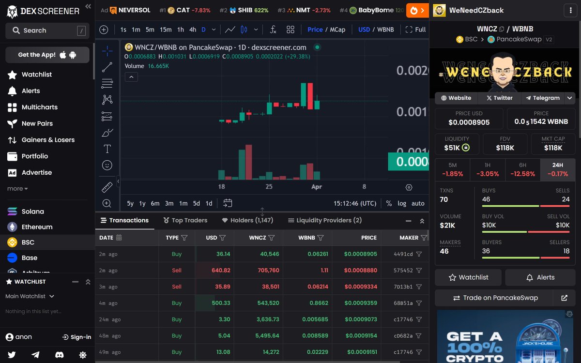Viewport: 581px width, 363px height.
Task: Click Sign-in in the sidebar footer
Action: (x=77, y=337)
